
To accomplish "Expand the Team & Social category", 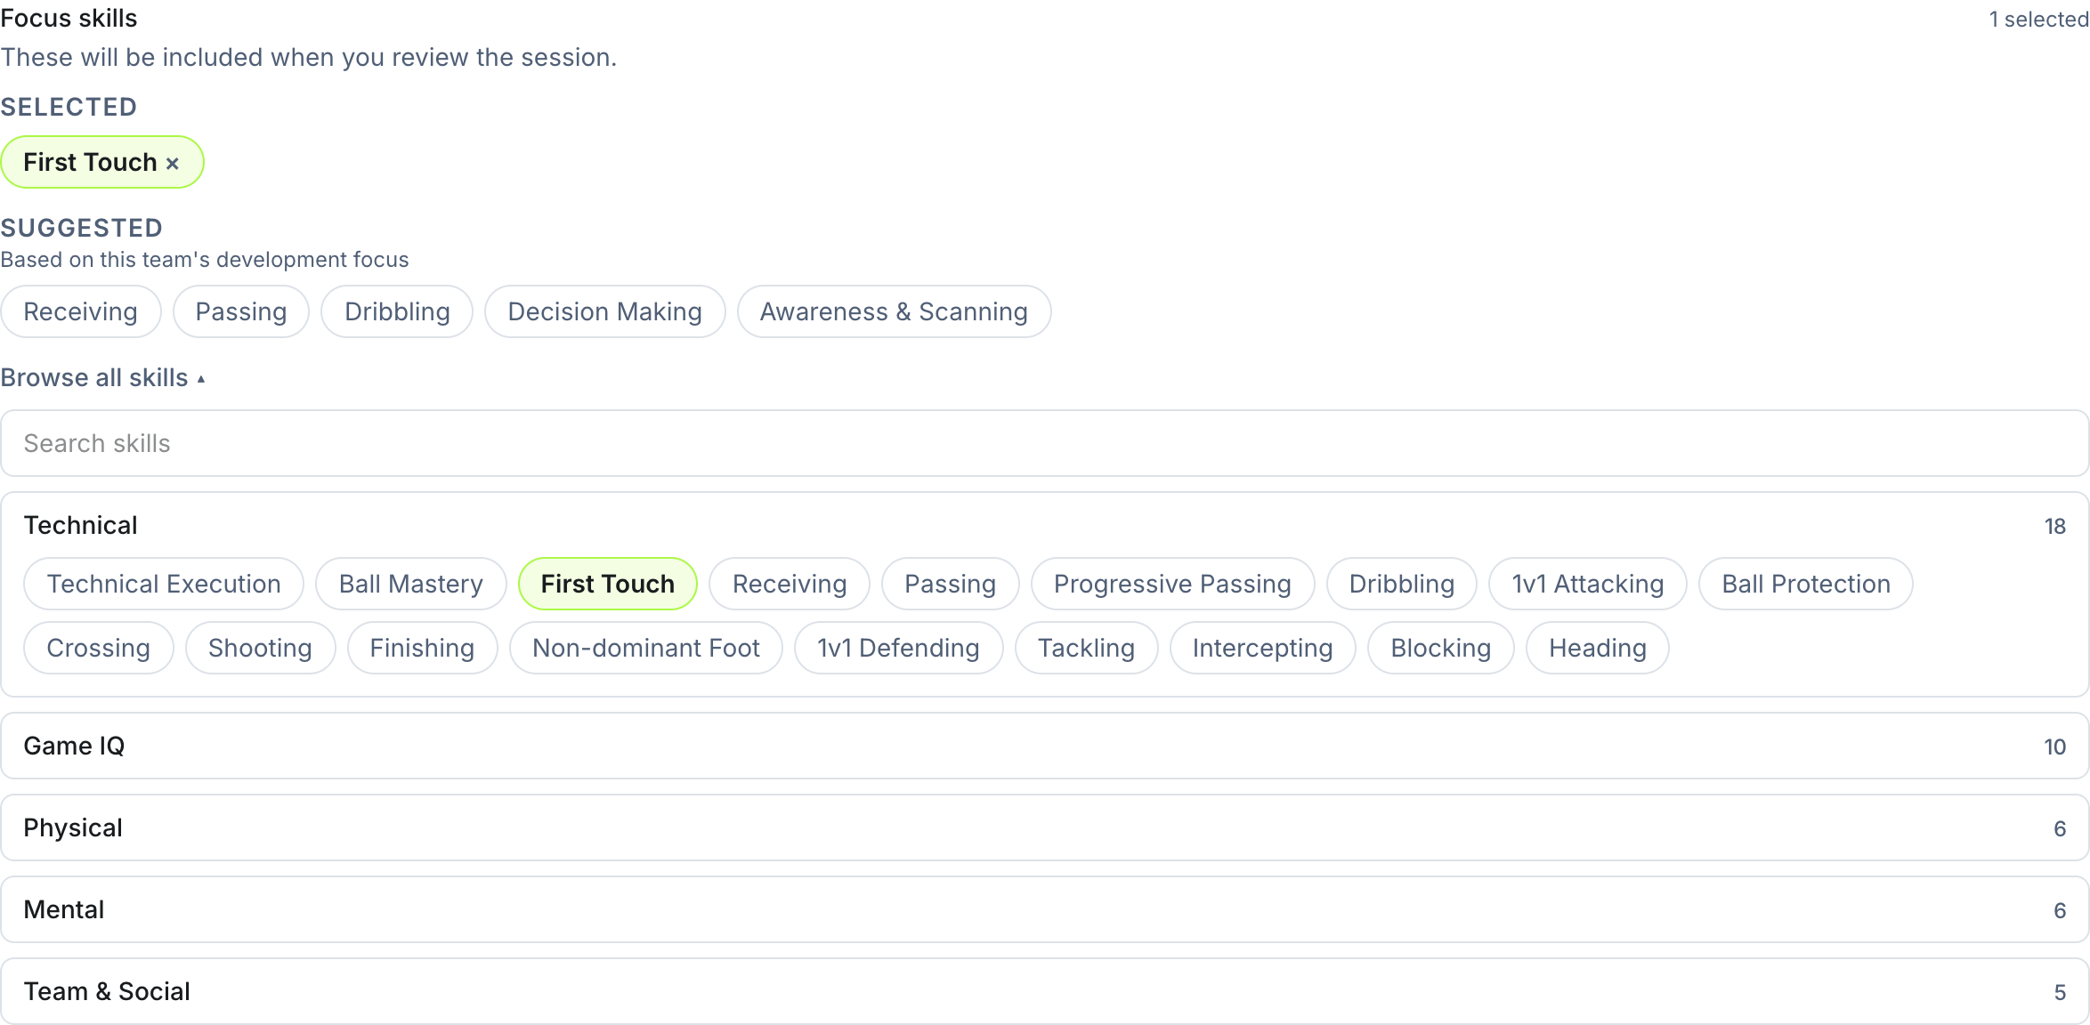I will [x=1045, y=991].
